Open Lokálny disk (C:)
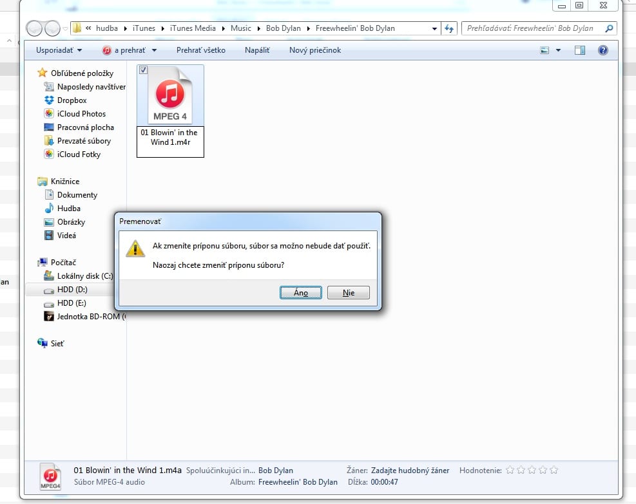Image resolution: width=636 pixels, height=504 pixels. 85,276
